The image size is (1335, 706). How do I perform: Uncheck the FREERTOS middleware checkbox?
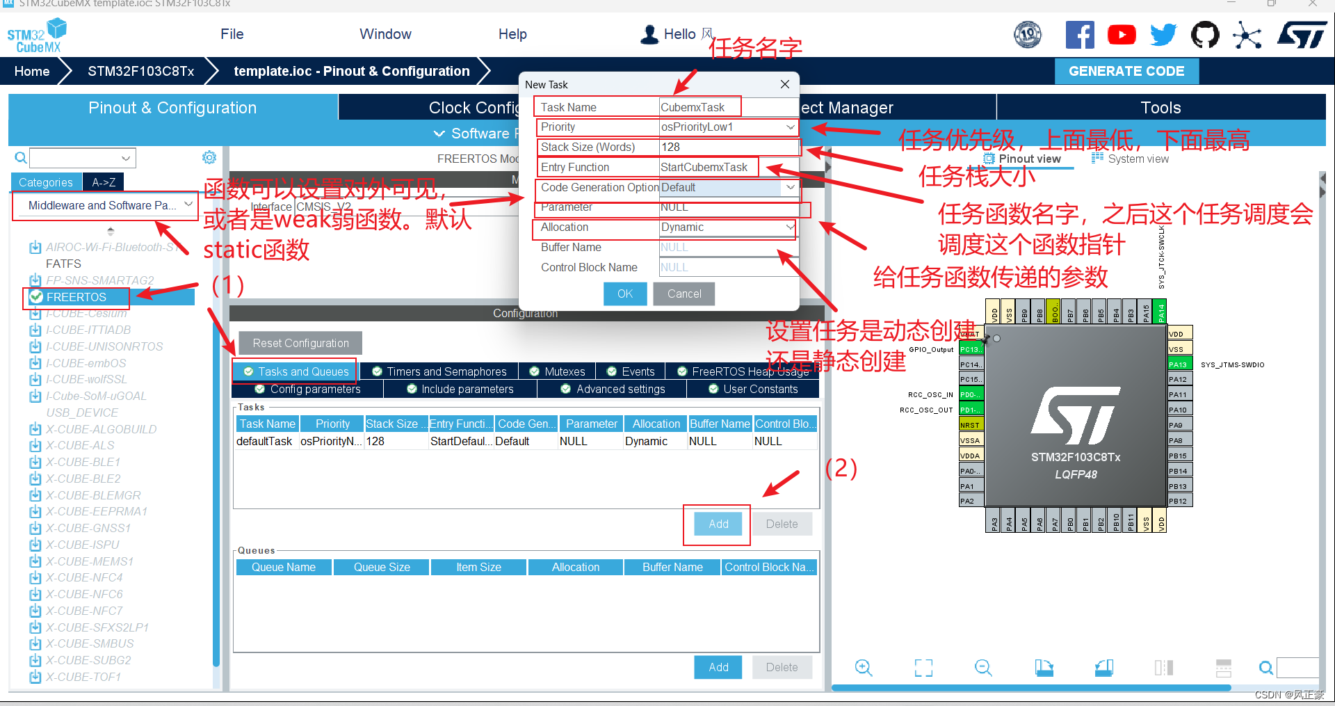(35, 297)
